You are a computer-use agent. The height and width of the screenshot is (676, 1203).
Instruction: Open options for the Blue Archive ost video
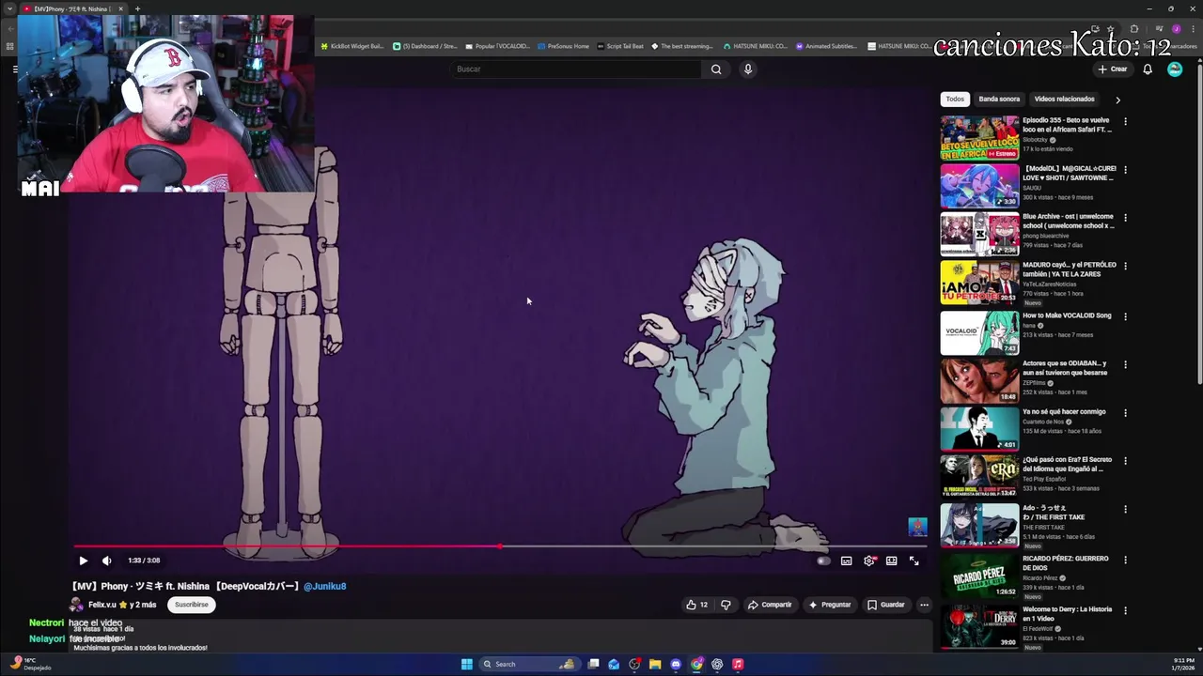(x=1125, y=218)
